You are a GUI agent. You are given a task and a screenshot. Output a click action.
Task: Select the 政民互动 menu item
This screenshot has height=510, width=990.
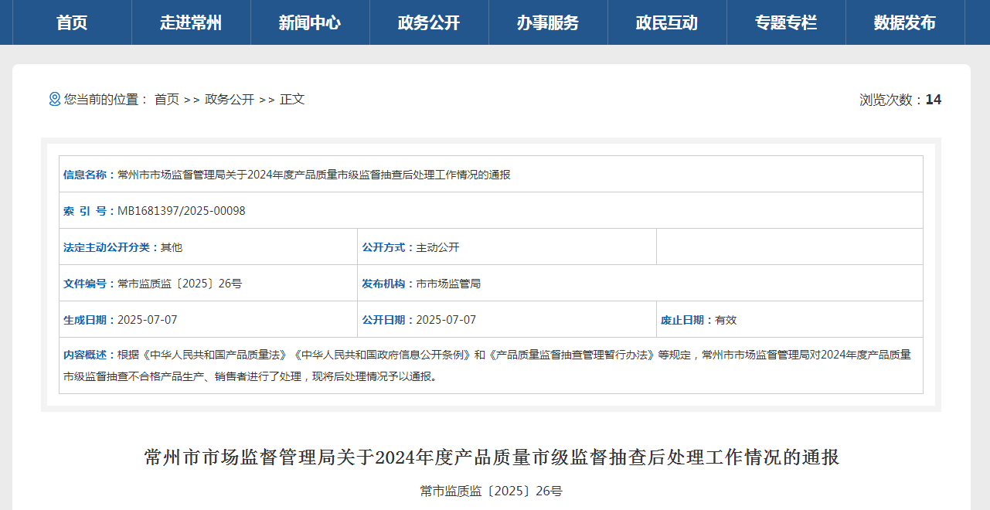667,22
